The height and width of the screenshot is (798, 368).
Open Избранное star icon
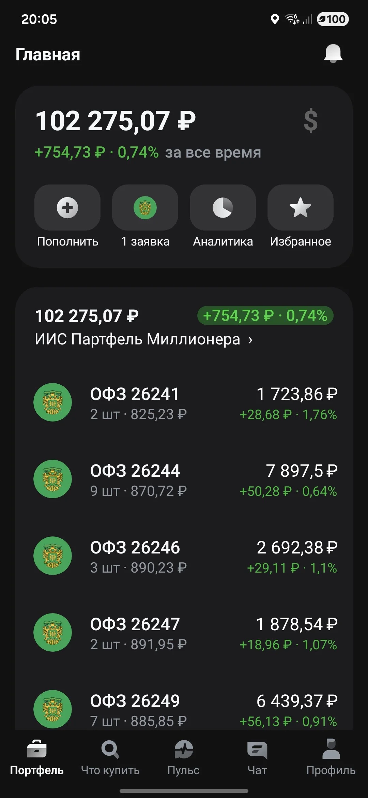click(301, 207)
